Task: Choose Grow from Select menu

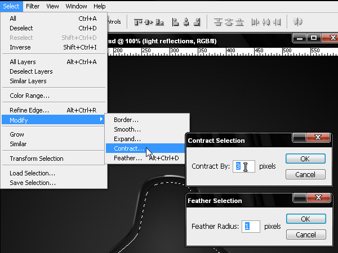Action: [x=54, y=134]
